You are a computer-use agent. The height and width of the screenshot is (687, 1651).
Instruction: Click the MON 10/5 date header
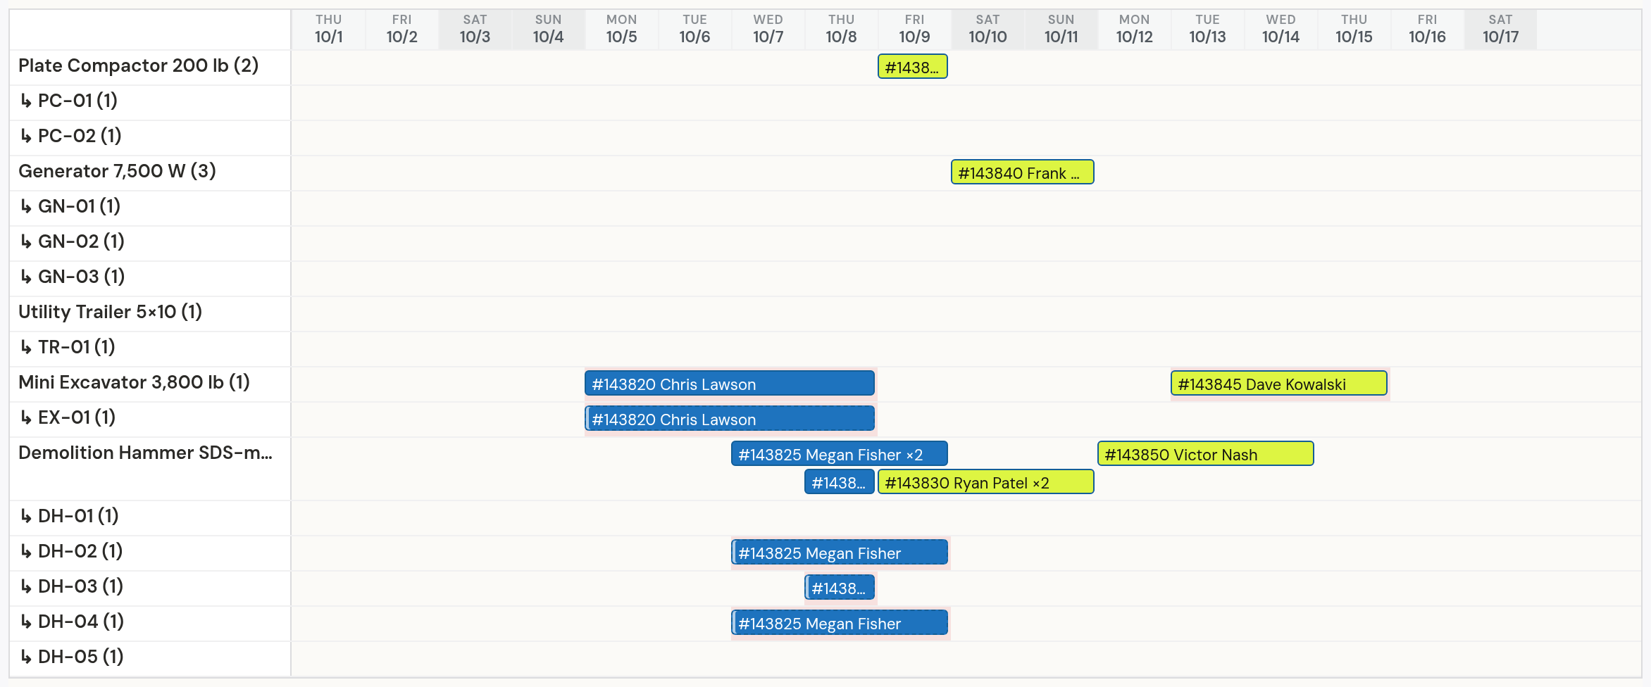coord(622,30)
